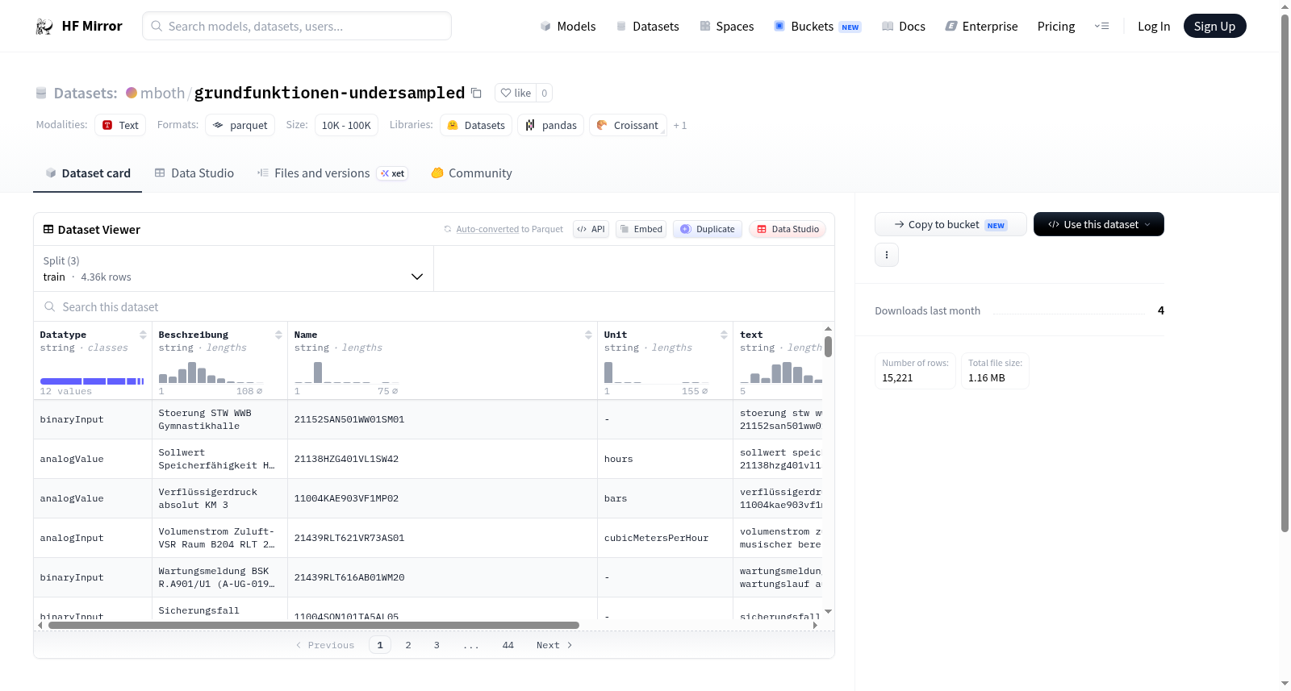Click the Sign Up button
The height and width of the screenshot is (691, 1291).
coord(1214,27)
